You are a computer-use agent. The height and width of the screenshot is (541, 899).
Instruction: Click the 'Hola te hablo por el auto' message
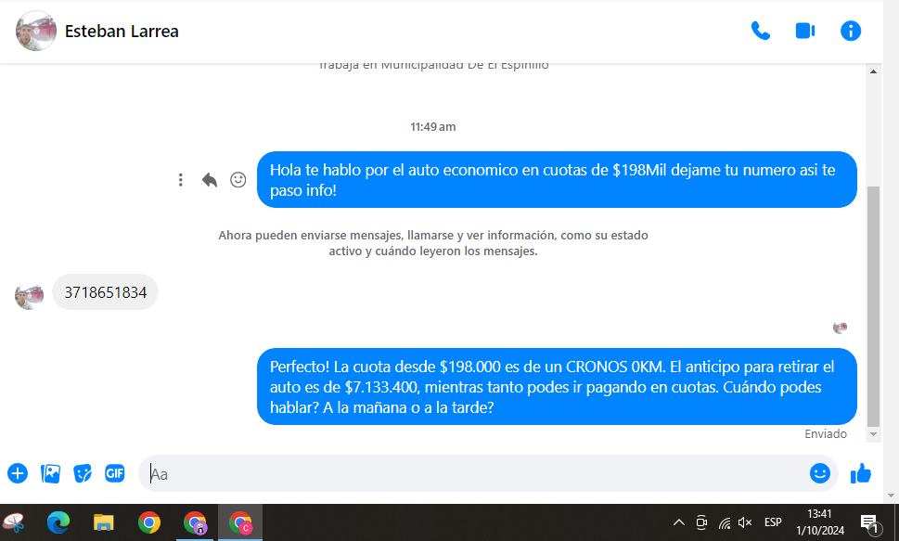(x=557, y=180)
